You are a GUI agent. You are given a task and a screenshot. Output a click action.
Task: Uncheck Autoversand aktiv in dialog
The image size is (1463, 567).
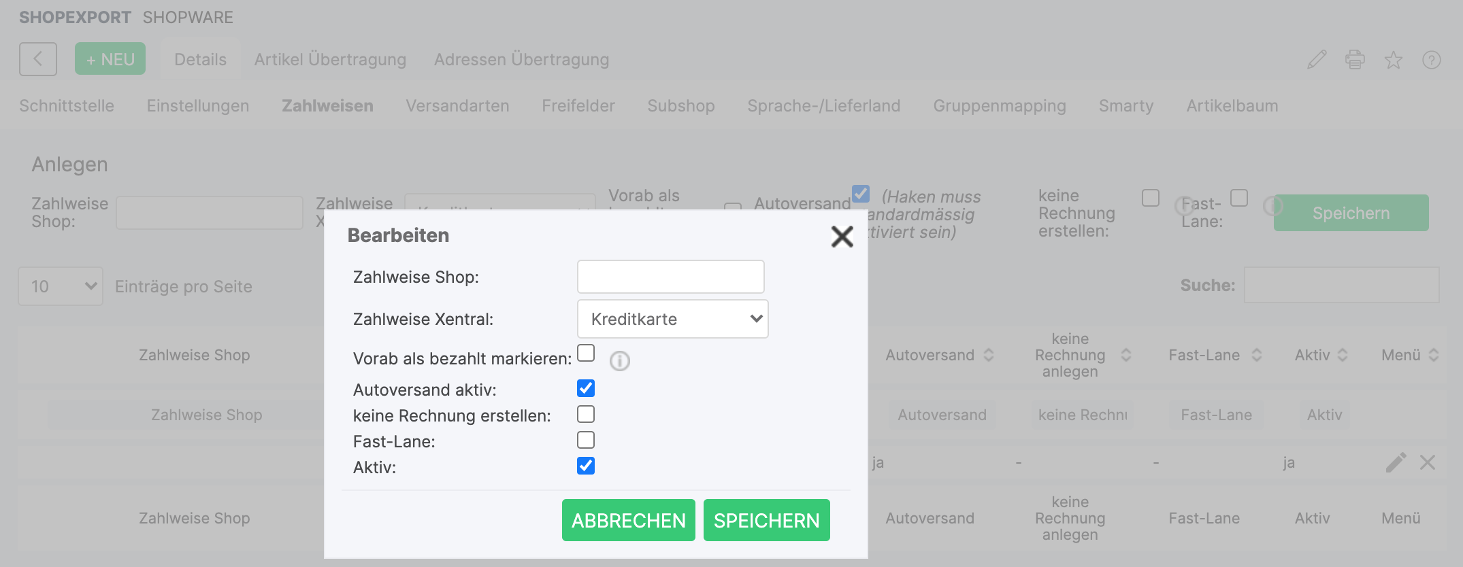(586, 388)
